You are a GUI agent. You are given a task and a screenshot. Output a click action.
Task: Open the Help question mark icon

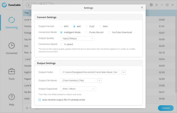[x=12, y=97]
